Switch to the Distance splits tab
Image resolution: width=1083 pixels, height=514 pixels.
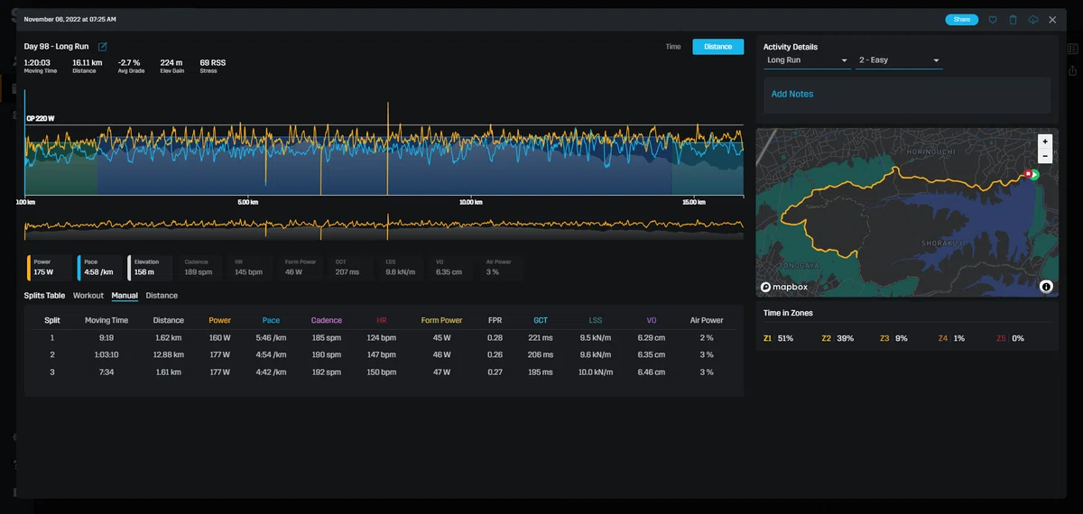coord(162,296)
